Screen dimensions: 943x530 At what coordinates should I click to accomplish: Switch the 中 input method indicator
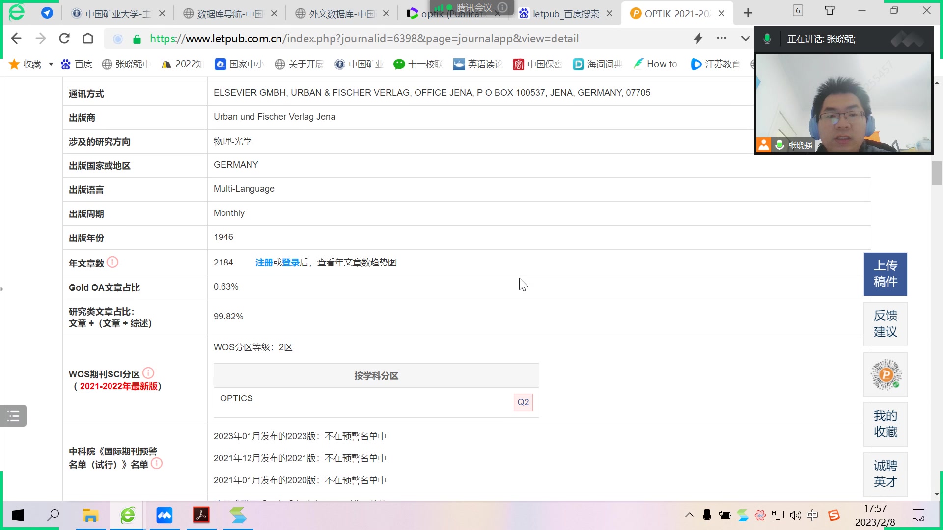click(812, 515)
